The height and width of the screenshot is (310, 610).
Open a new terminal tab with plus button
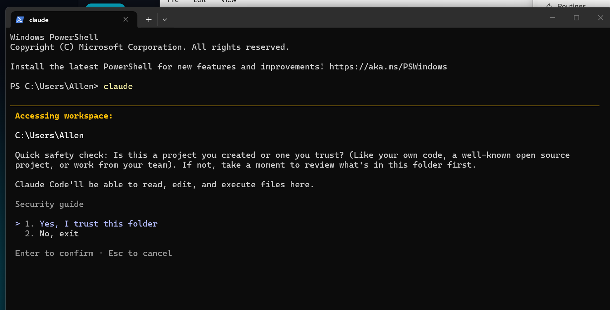tap(149, 20)
